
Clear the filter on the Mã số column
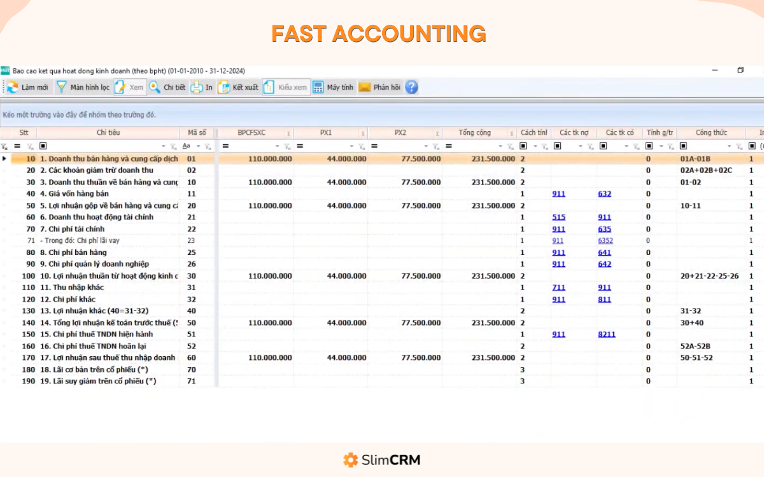[x=208, y=146]
